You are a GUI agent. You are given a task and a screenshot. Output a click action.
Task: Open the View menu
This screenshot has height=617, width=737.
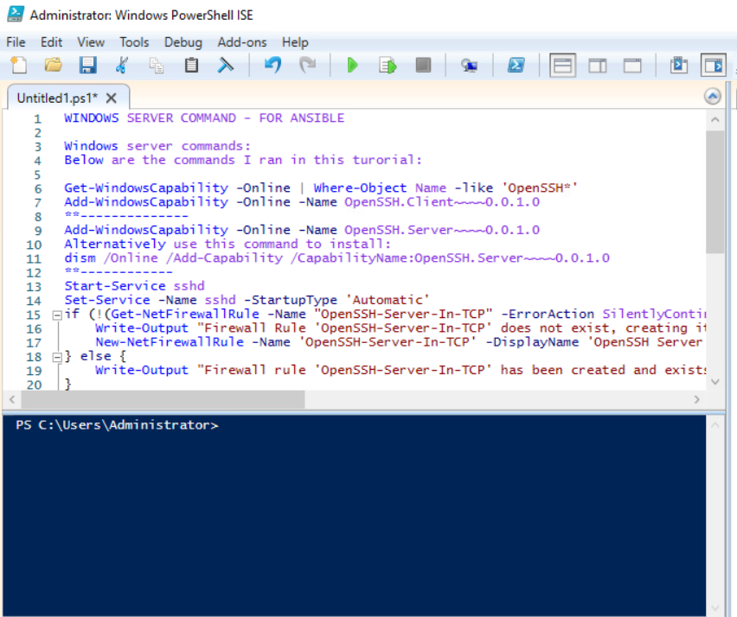[x=91, y=42]
